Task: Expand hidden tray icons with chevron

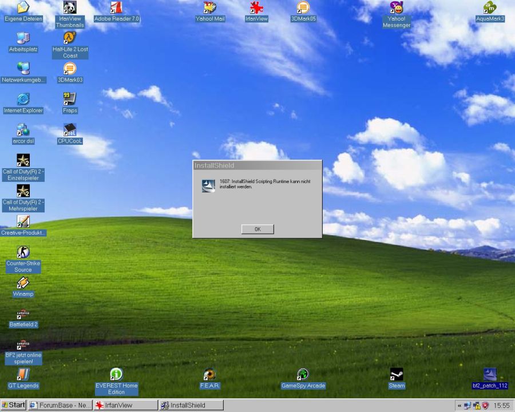Action: pos(459,406)
